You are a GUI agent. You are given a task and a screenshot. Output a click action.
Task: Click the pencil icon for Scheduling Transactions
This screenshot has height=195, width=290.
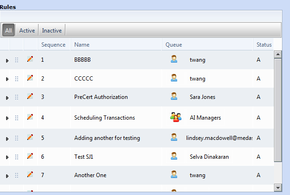(30, 117)
